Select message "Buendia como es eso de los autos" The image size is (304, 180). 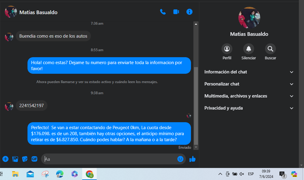pos(53,36)
